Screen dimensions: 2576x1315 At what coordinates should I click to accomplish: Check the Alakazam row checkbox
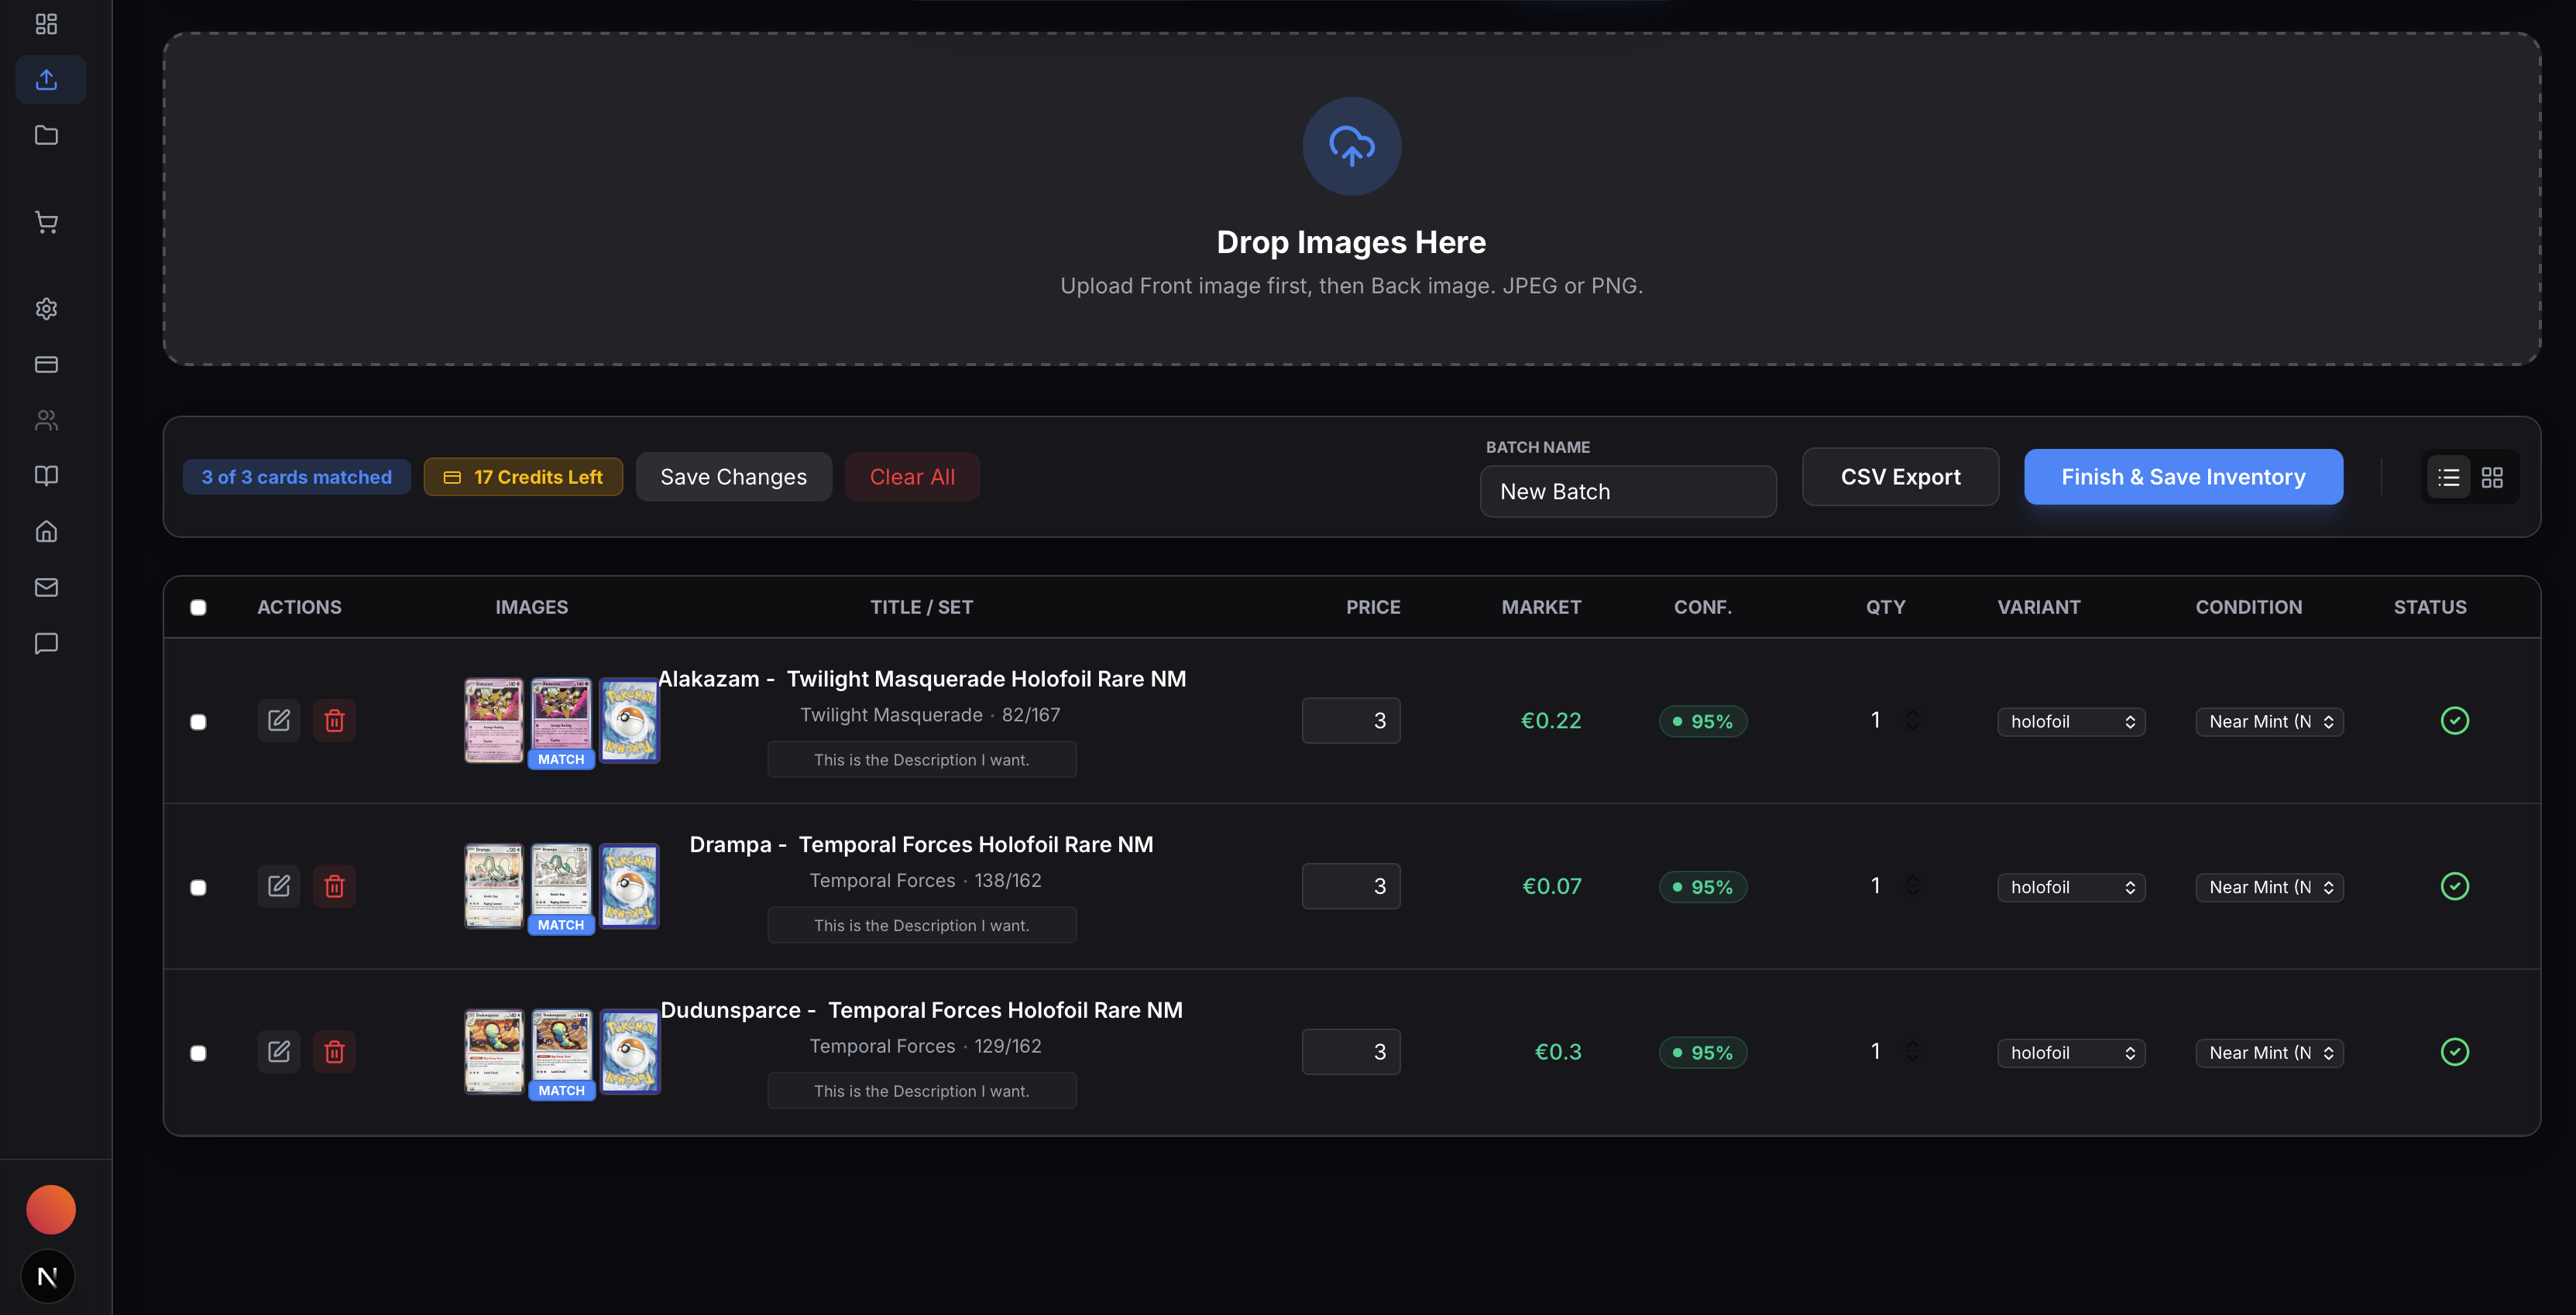(x=198, y=721)
